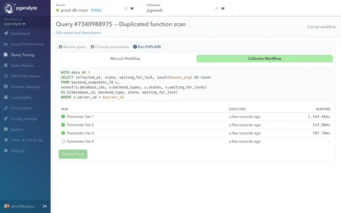Select the Run EXPLAIN step

147,47
